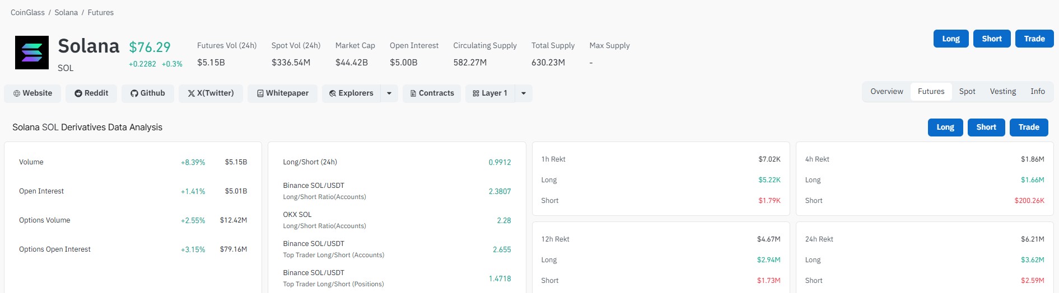
Task: Click the Whitepaper document icon
Action: (x=260, y=93)
